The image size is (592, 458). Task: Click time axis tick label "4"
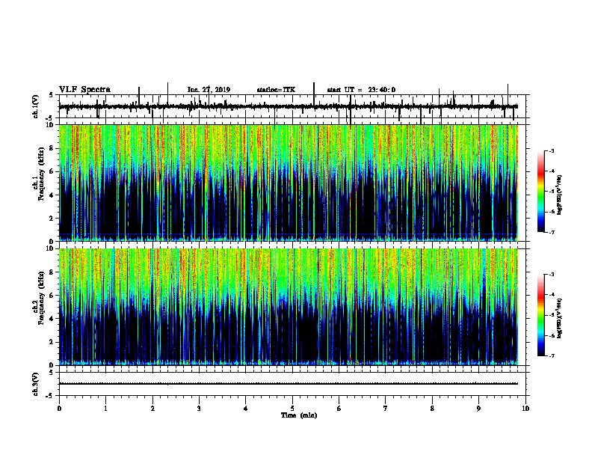click(246, 409)
